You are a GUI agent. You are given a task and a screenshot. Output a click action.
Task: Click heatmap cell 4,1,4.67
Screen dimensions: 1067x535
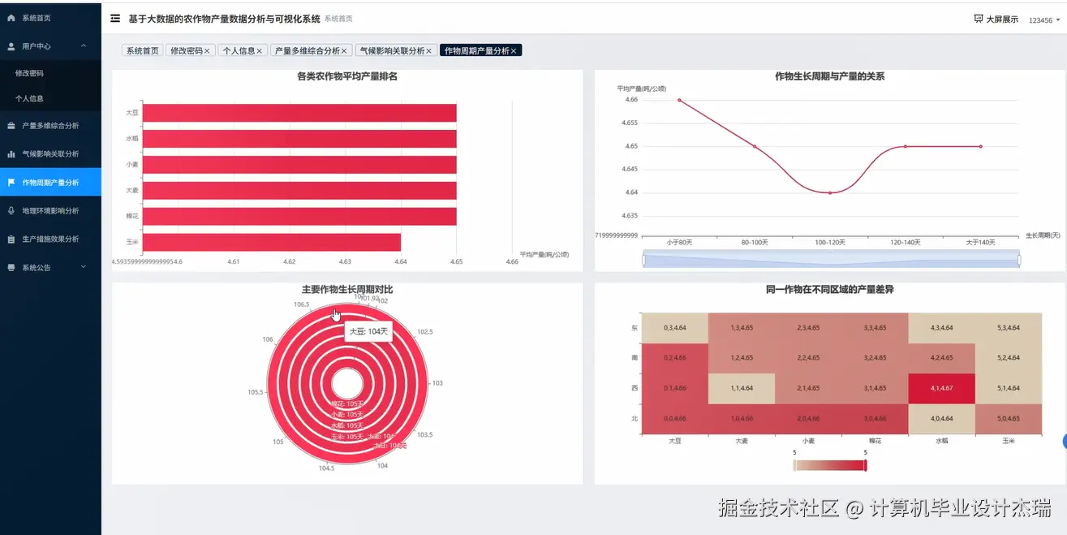[943, 388]
